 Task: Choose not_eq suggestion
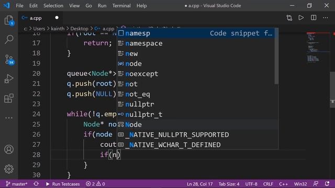(x=196, y=94)
